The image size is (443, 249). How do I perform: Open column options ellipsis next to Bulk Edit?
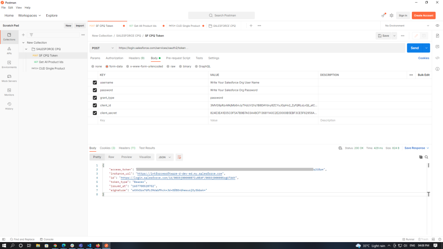coord(411,75)
